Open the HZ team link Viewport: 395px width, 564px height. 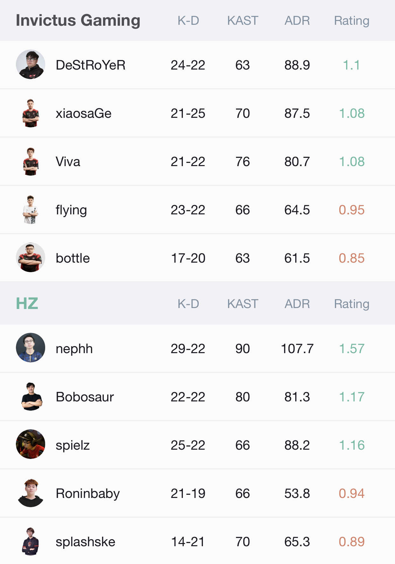27,304
